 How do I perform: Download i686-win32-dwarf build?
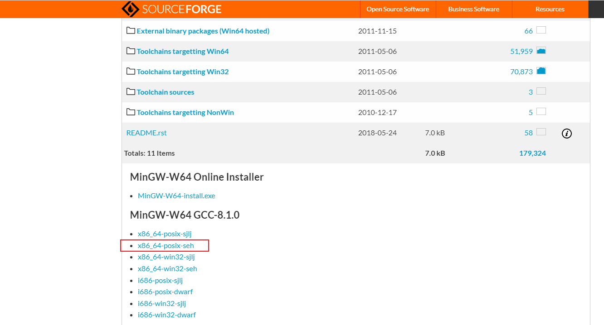coord(167,315)
